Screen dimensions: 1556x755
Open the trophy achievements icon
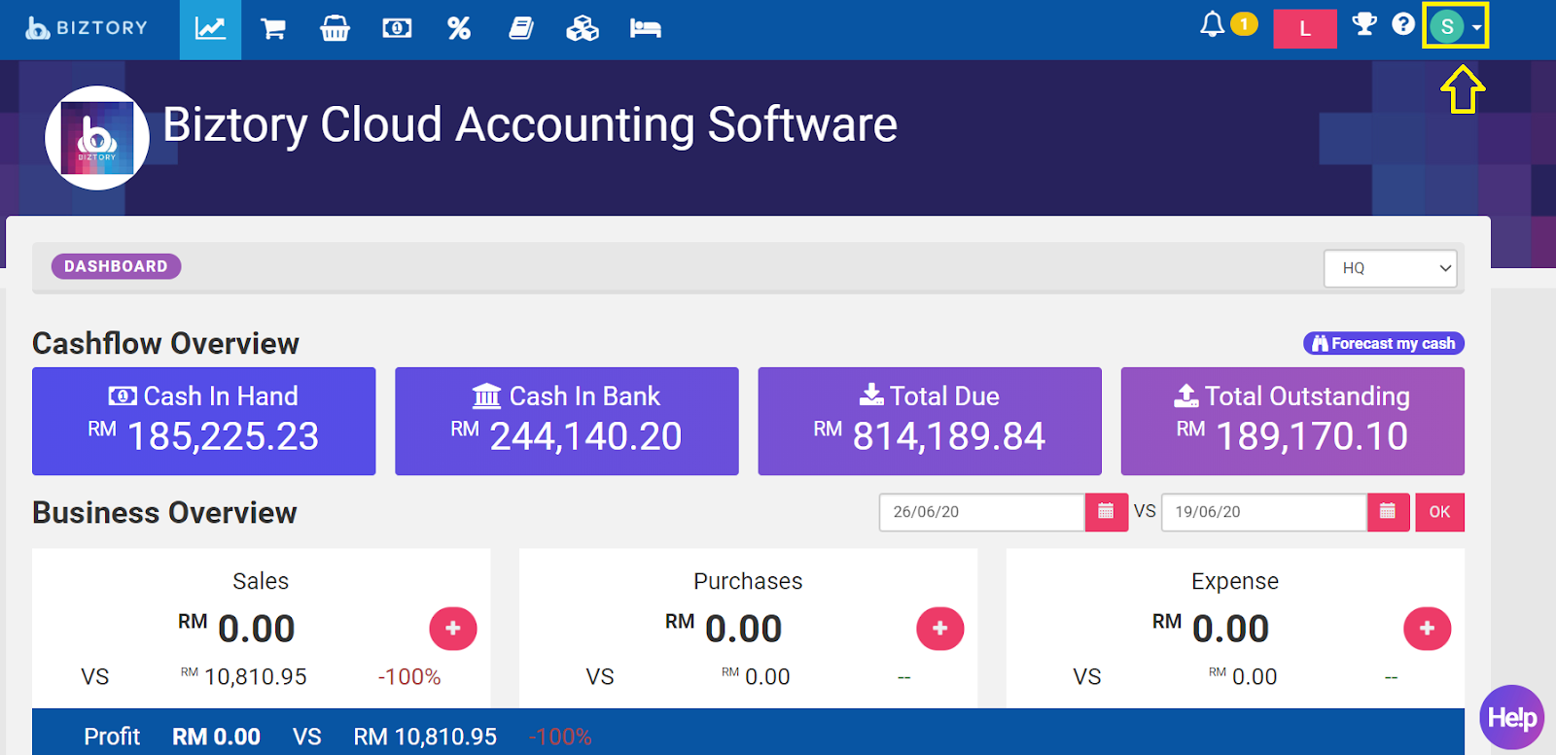click(x=1364, y=24)
